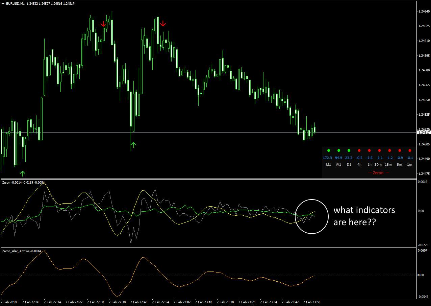Screen dimensions: 431x306
Task: Click the green dot above M1
Action: (328, 150)
